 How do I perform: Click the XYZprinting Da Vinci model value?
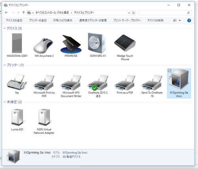(75, 152)
